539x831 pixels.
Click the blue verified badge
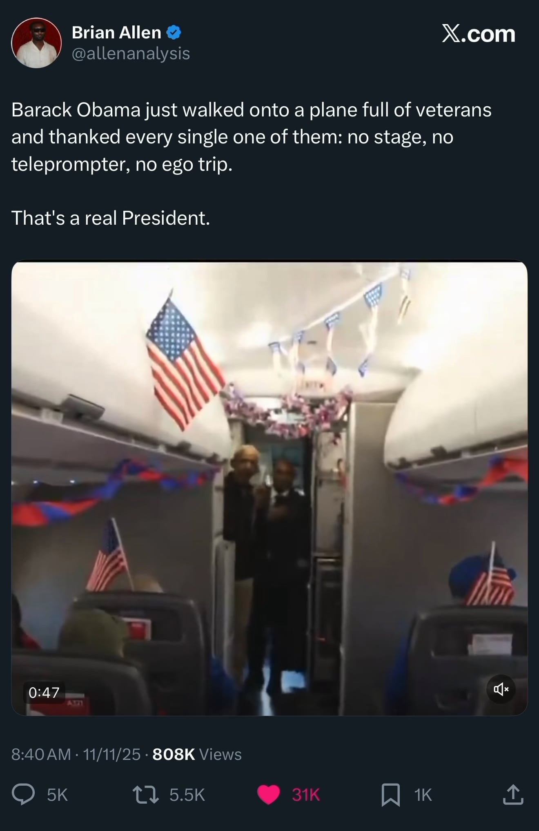[174, 32]
